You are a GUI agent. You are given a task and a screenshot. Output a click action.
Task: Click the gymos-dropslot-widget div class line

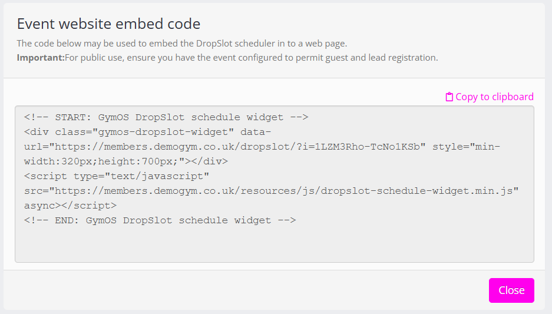(x=147, y=132)
